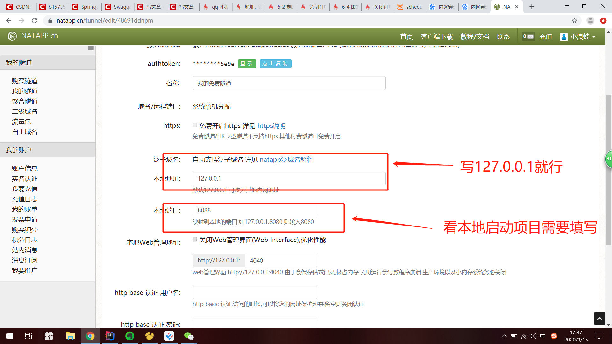The image size is (612, 344).
Task: Focus the web management port field 4040
Action: (280, 261)
